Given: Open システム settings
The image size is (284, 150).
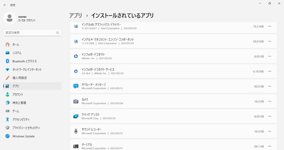Looking at the screenshot, I should click(32, 53).
